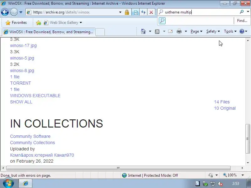Expand the zoom level dropdown arrow

[x=243, y=175]
